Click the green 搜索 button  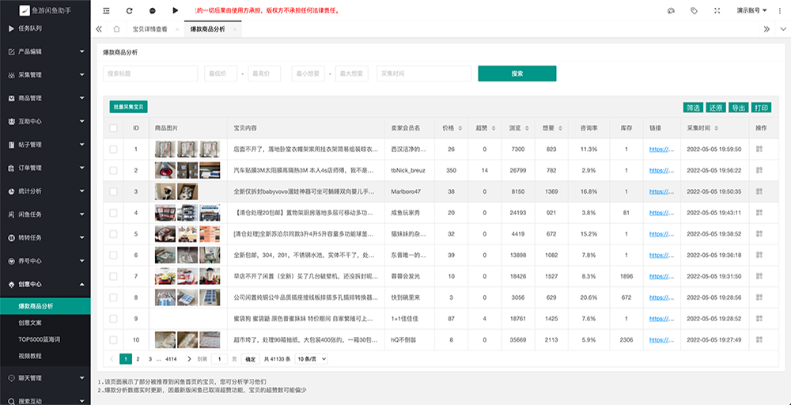pyautogui.click(x=517, y=74)
